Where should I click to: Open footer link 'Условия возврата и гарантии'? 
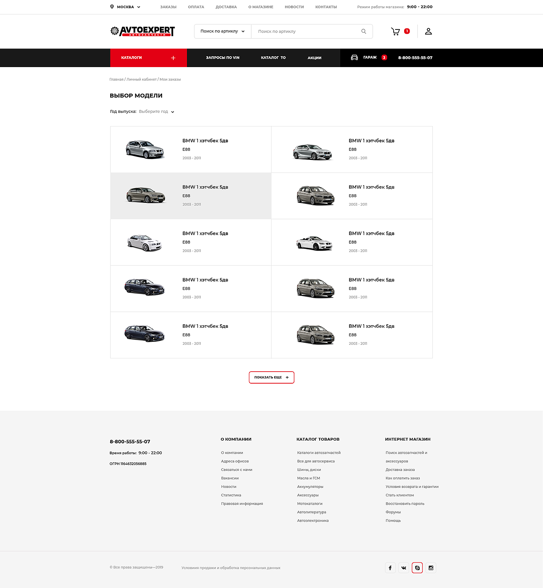point(412,487)
